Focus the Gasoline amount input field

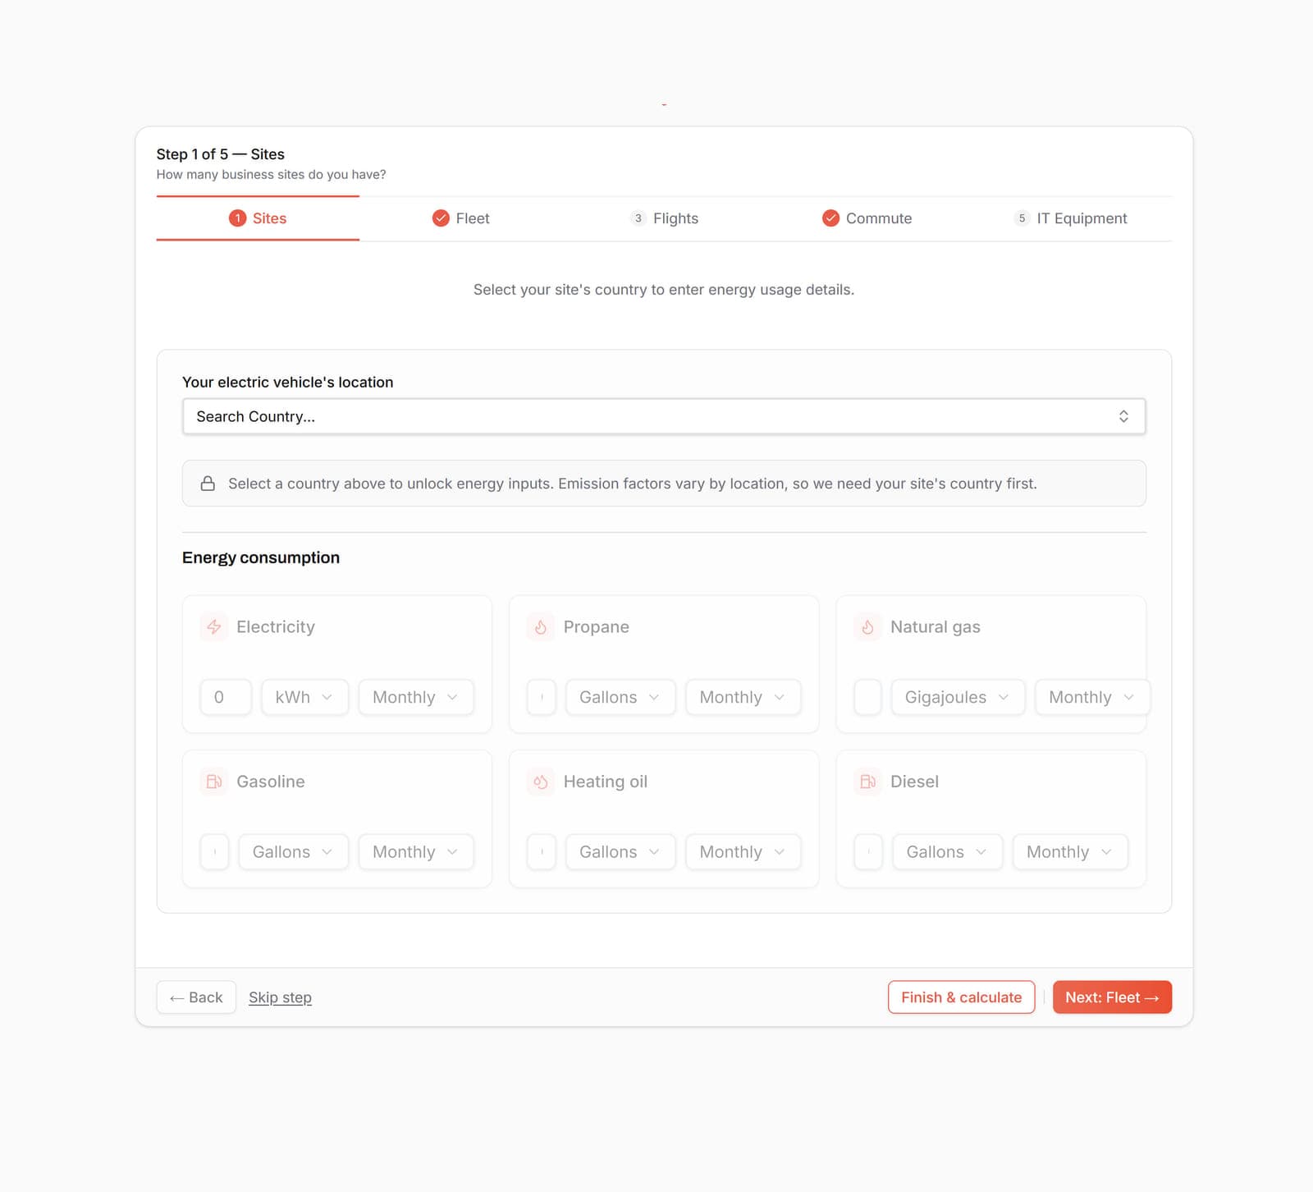pyautogui.click(x=214, y=852)
